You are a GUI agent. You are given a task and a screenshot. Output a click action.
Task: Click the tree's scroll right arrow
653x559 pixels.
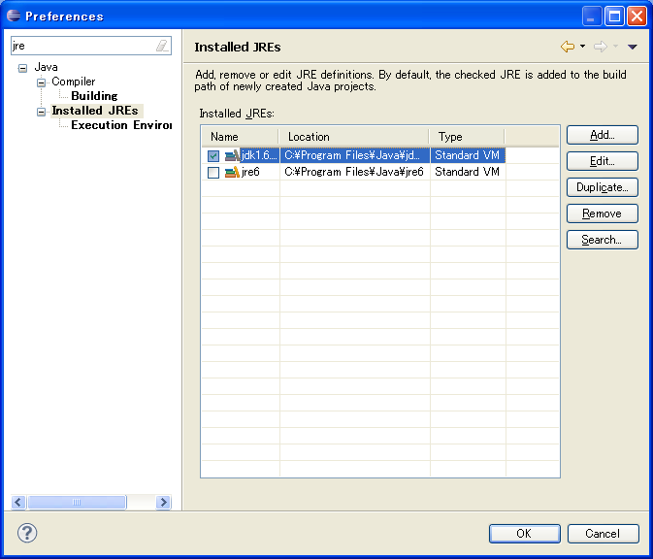163,503
